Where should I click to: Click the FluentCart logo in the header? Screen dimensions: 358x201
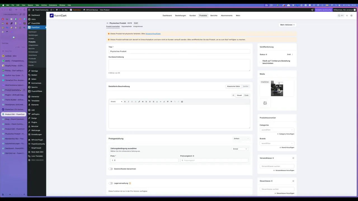coord(58,15)
